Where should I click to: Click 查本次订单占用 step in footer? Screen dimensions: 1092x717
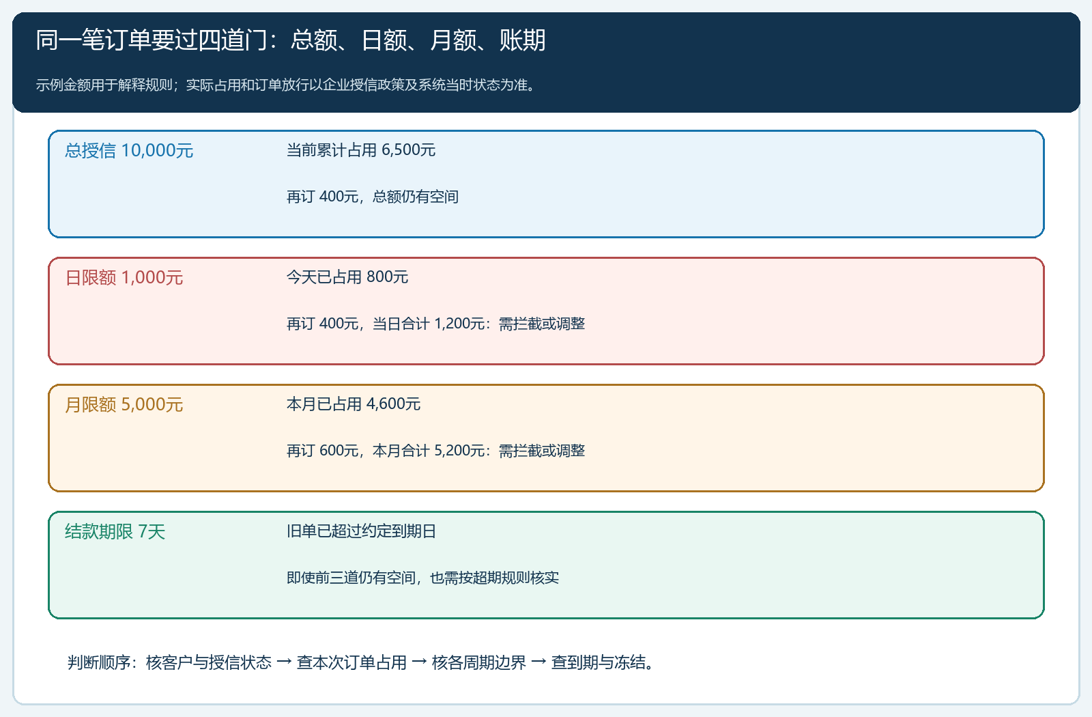351,662
